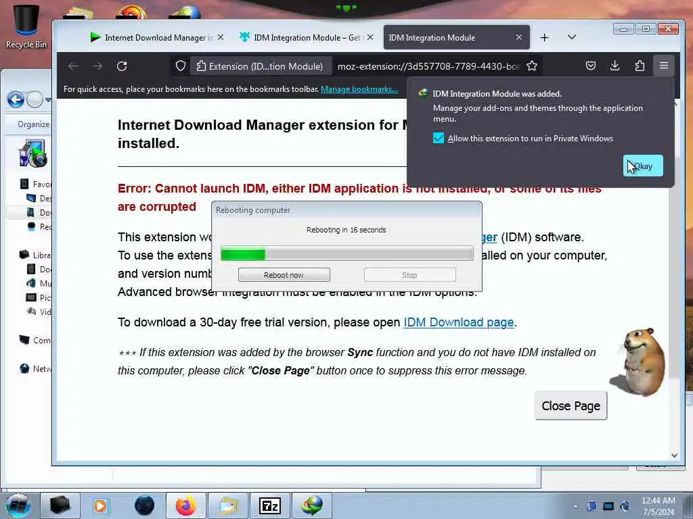The width and height of the screenshot is (693, 519).
Task: Open the Extensions puzzle icon
Action: [x=639, y=66]
